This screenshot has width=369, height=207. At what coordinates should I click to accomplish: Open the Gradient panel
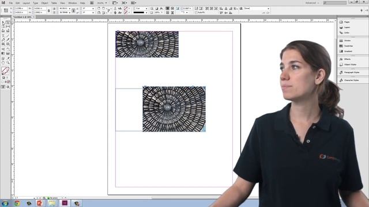click(346, 51)
